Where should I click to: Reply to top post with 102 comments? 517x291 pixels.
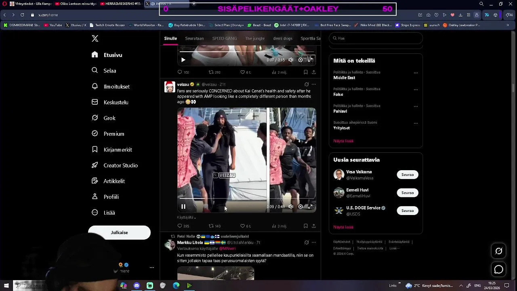tap(183, 72)
